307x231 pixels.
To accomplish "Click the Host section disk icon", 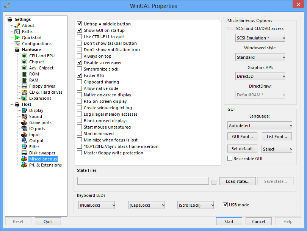I will pos(17,104).
